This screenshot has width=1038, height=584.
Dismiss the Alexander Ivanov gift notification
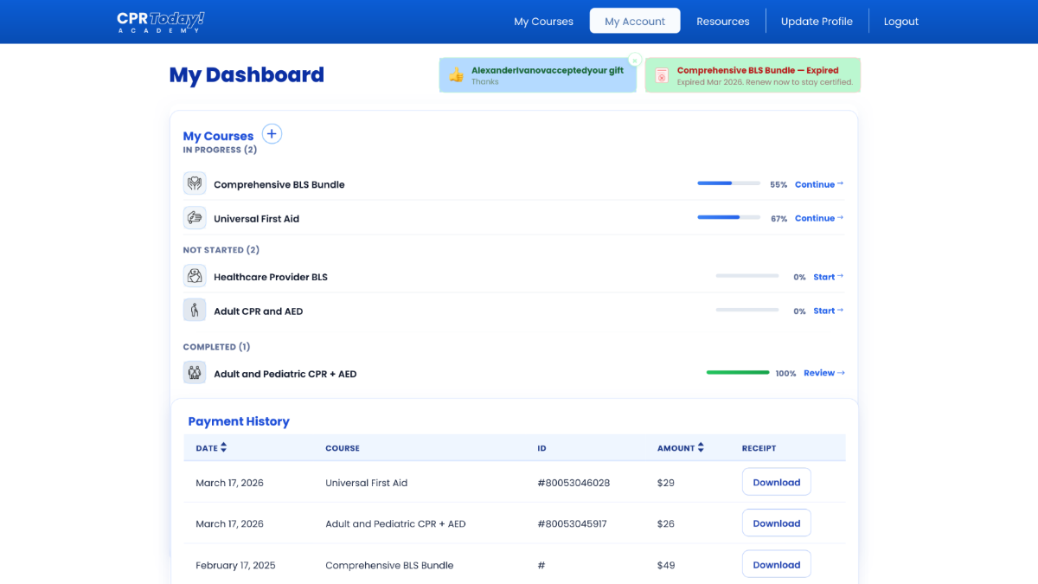[x=634, y=59]
